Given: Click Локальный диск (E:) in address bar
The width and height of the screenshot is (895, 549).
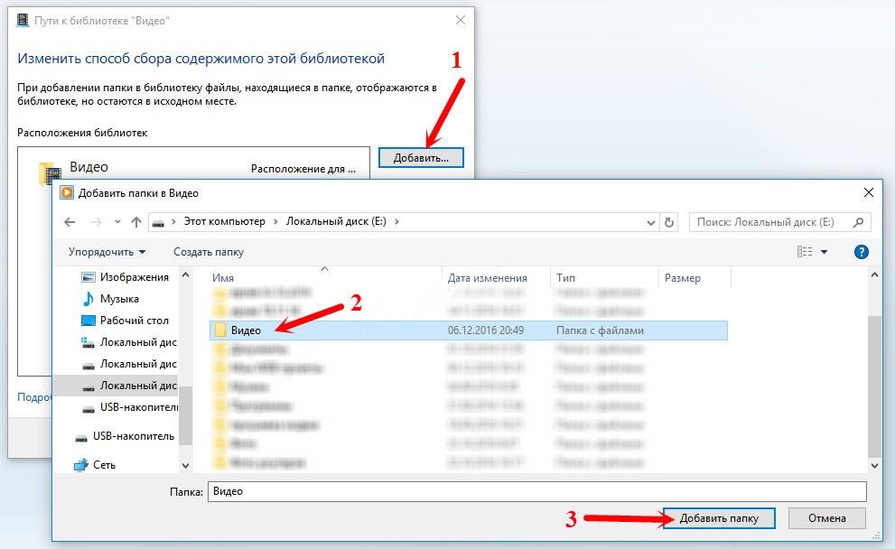Looking at the screenshot, I should coord(336,221).
